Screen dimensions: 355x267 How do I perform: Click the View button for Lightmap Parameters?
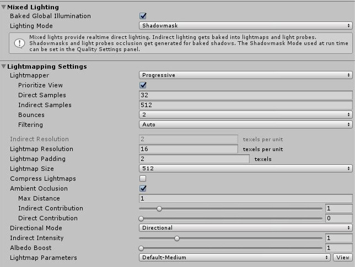(x=342, y=258)
